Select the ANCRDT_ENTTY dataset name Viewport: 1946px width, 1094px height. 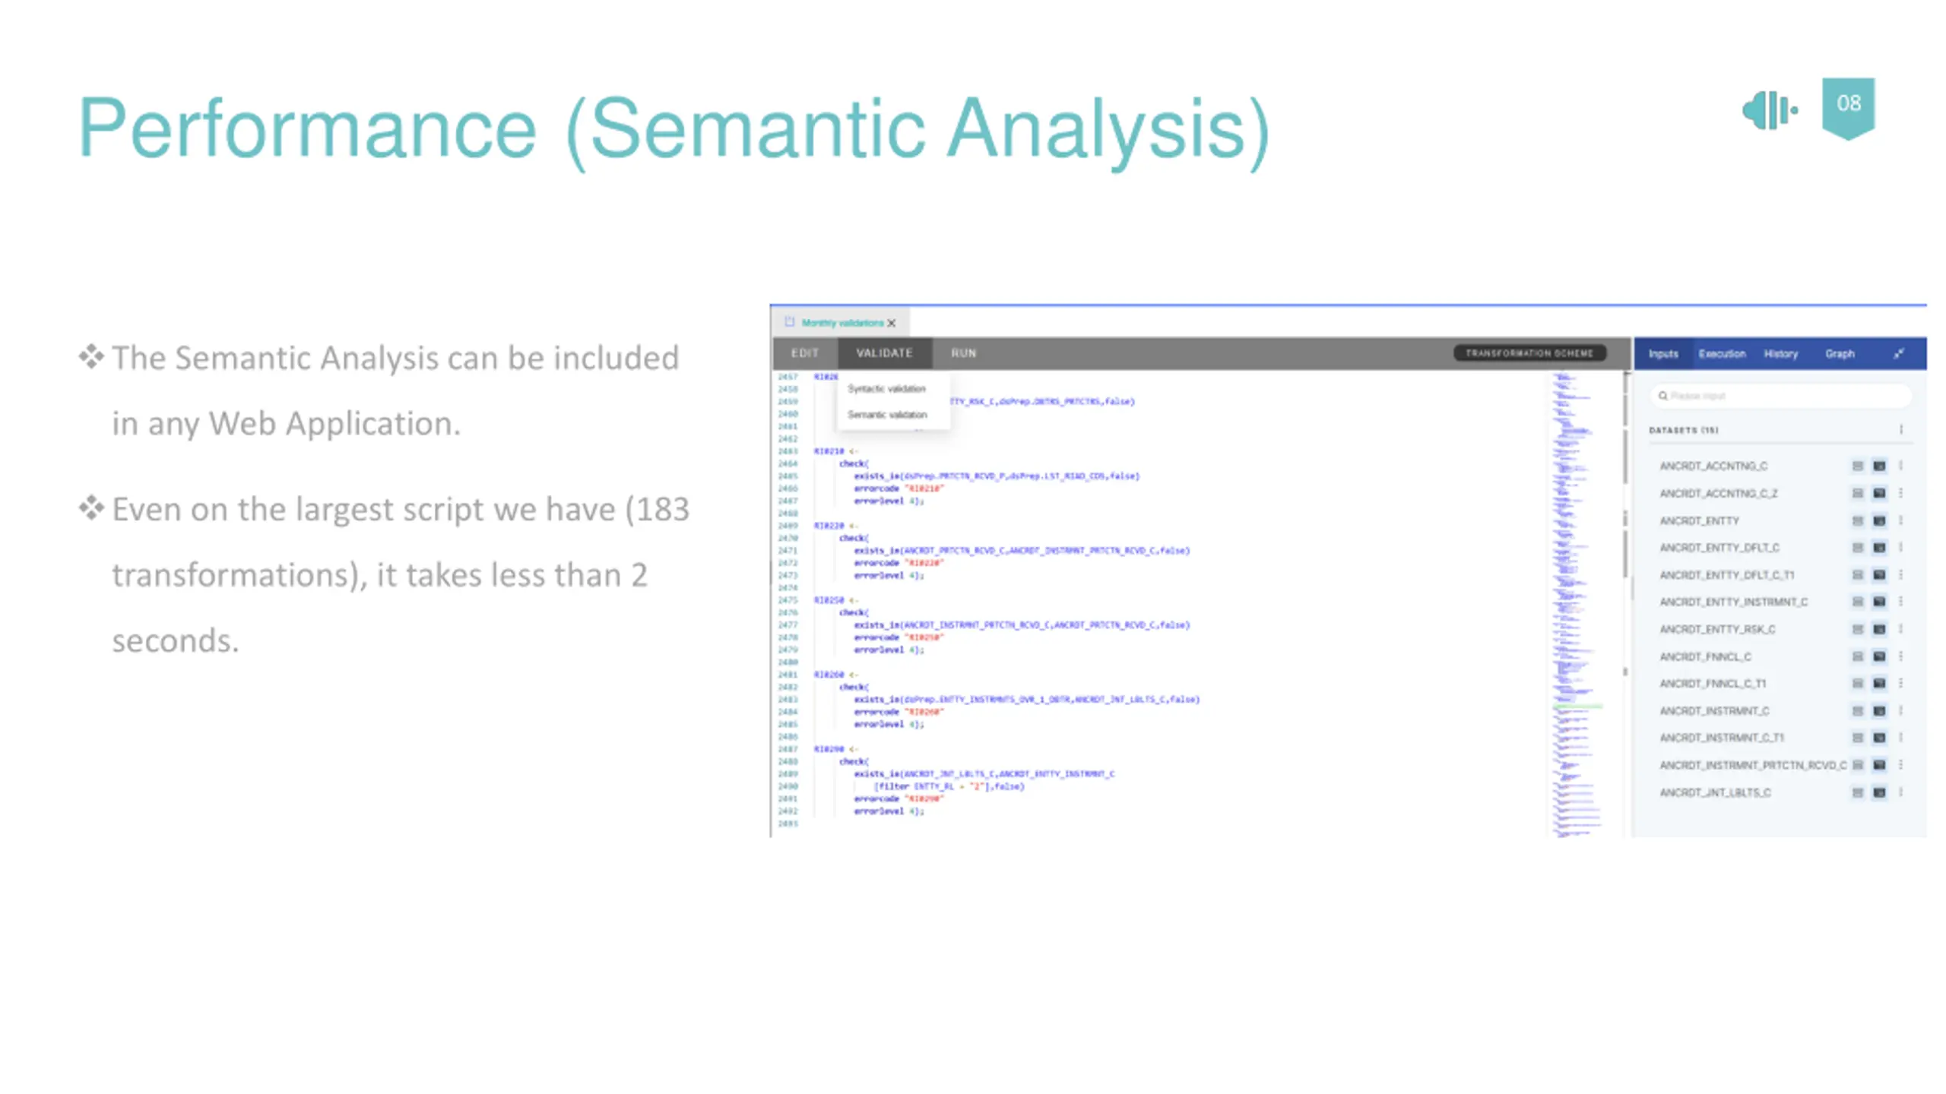tap(1699, 520)
